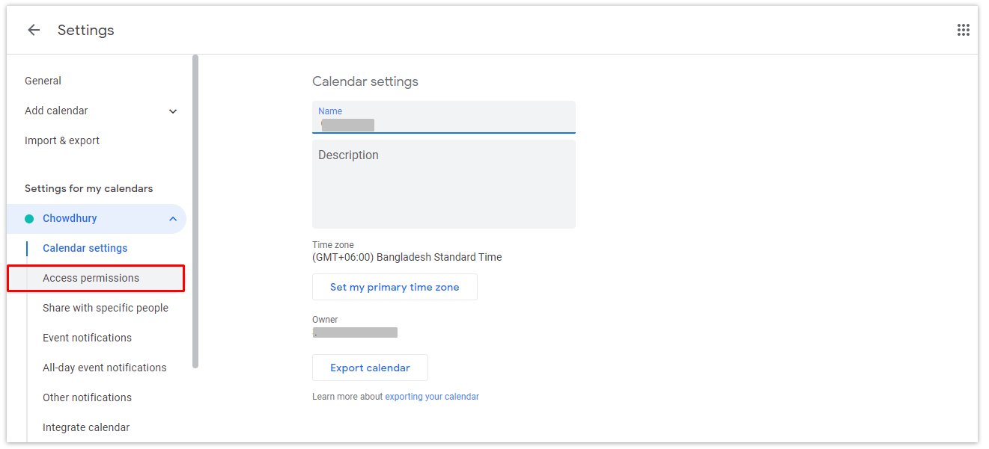
Task: Collapse the Chowdhury calendar section chevron
Action: pos(173,219)
